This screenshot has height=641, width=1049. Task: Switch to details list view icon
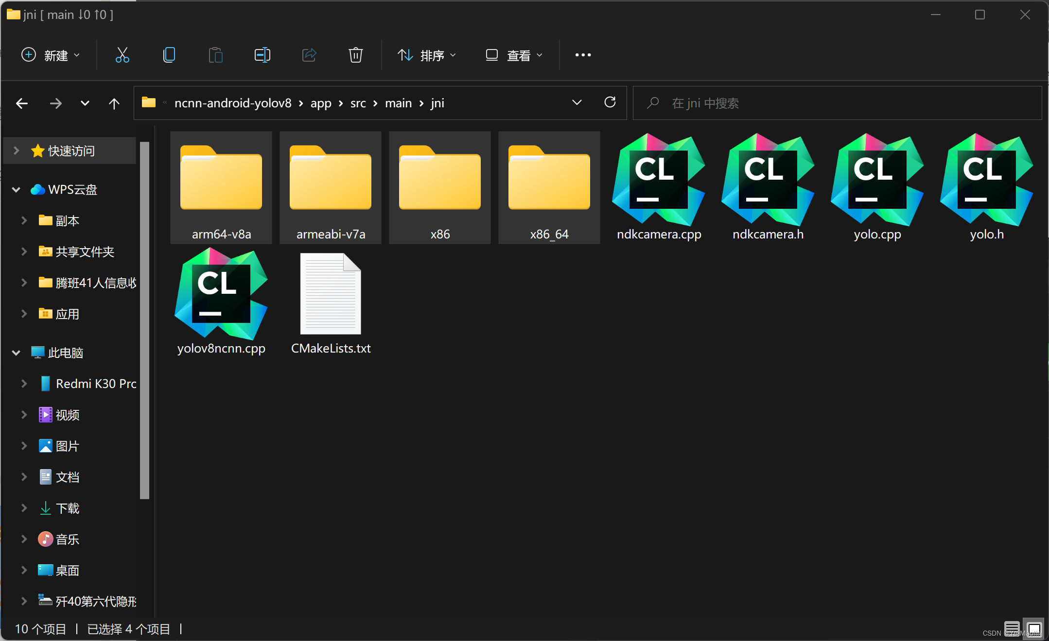1012,629
